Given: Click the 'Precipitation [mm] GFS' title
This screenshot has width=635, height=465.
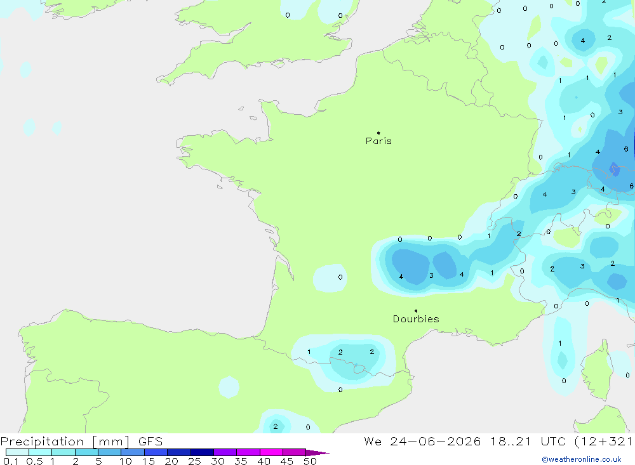Looking at the screenshot, I should [81, 441].
